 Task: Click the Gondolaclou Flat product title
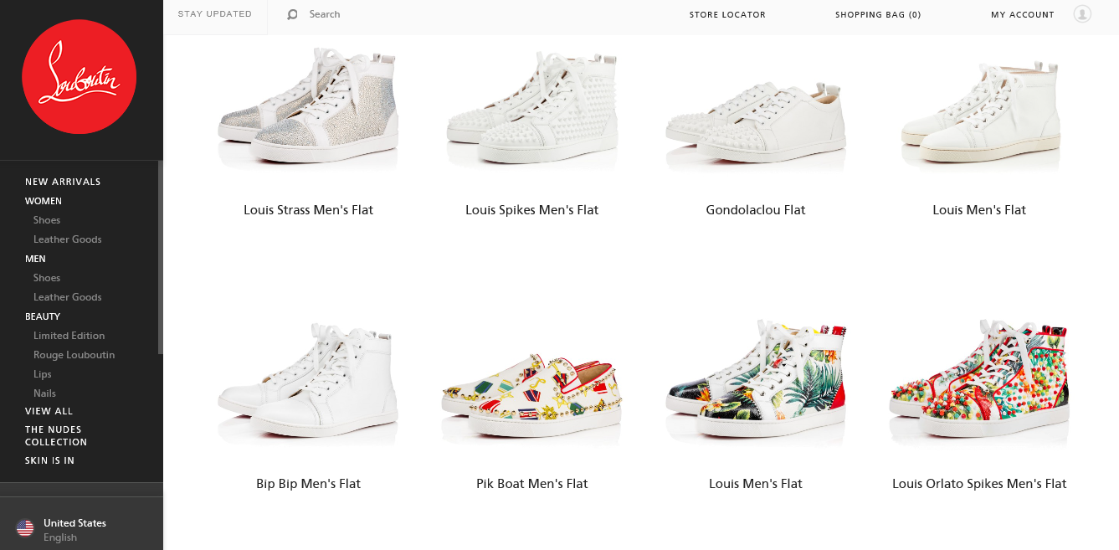click(756, 210)
